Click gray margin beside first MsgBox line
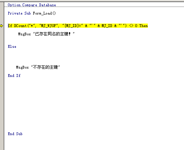This screenshot has width=184, height=150. point(2,34)
